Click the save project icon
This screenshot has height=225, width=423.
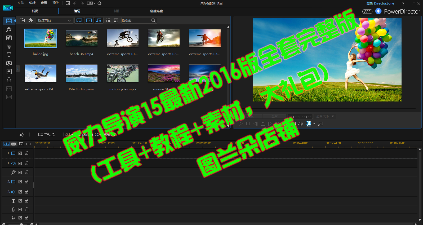pyautogui.click(x=68, y=3)
